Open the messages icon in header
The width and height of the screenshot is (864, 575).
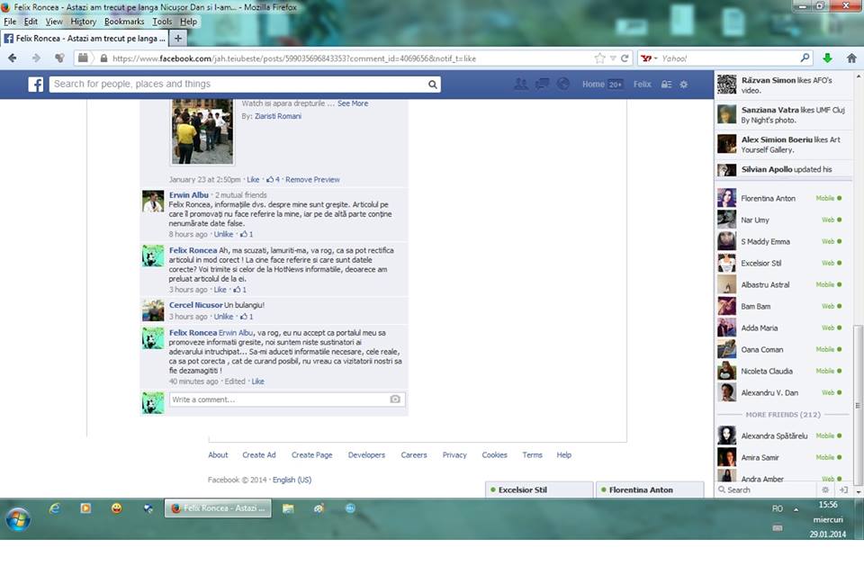(542, 85)
